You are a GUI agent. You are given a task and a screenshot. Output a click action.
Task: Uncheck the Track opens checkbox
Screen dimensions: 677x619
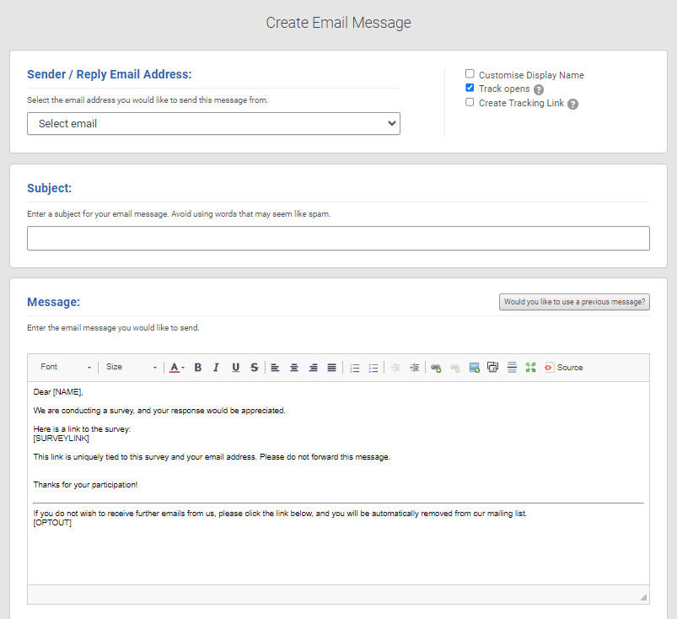pos(470,88)
